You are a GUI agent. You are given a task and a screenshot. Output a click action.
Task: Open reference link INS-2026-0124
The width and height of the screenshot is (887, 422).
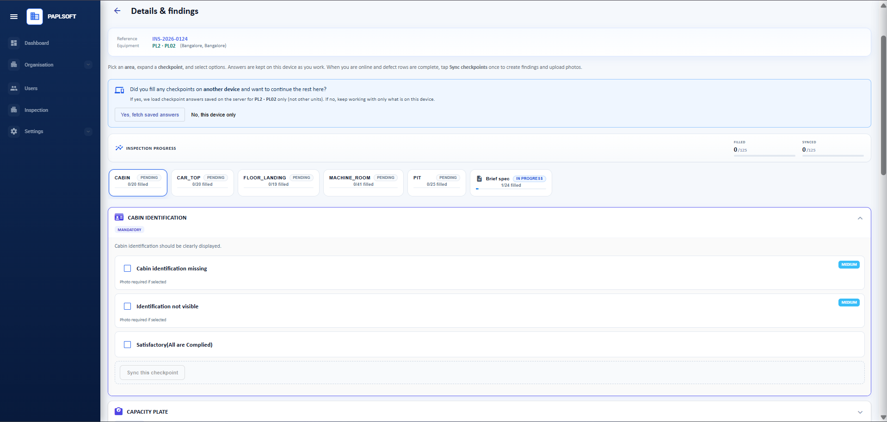tap(170, 39)
